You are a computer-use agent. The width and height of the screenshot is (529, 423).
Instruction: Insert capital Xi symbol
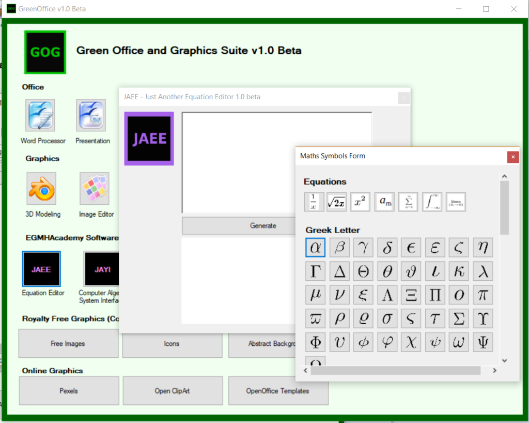(411, 295)
